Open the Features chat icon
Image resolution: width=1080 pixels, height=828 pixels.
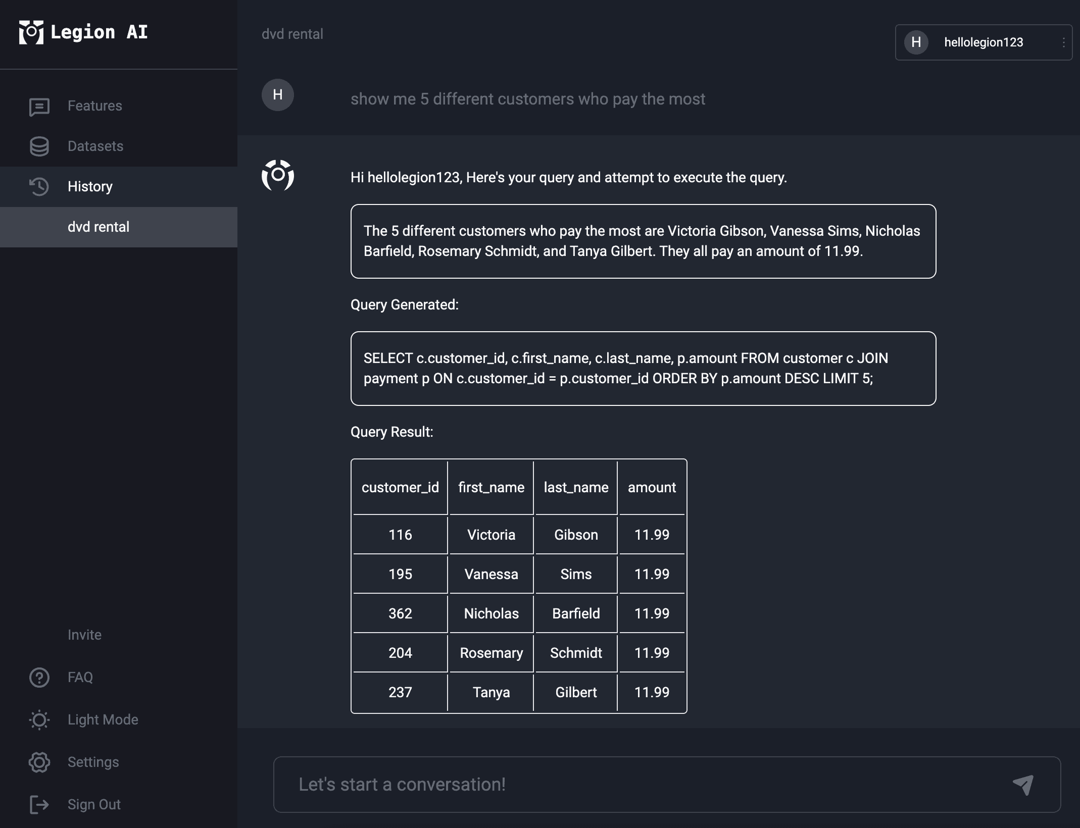pos(39,107)
